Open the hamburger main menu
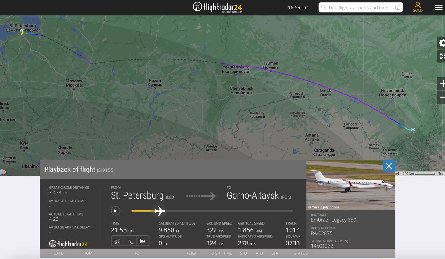Screen dimensions: 445x259 tap(438, 7)
